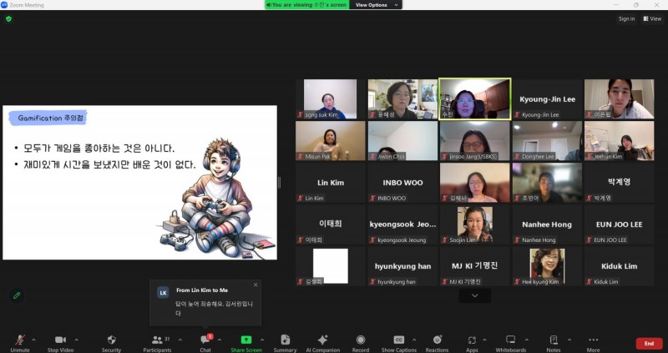Expand the arrow next to Unmute
668x353 pixels.
[34, 339]
